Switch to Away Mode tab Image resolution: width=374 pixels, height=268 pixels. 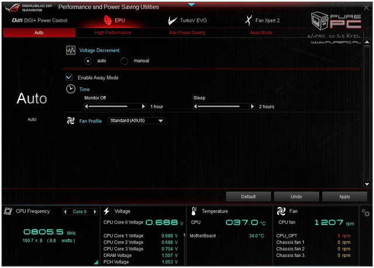click(x=261, y=33)
